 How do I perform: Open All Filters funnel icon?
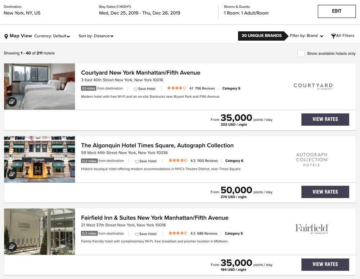click(x=333, y=36)
